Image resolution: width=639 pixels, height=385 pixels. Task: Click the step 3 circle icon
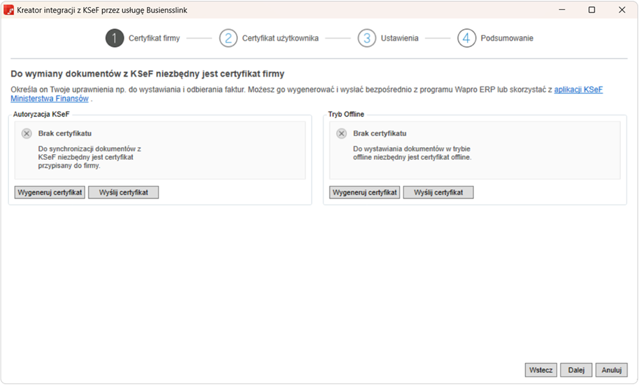coord(367,38)
